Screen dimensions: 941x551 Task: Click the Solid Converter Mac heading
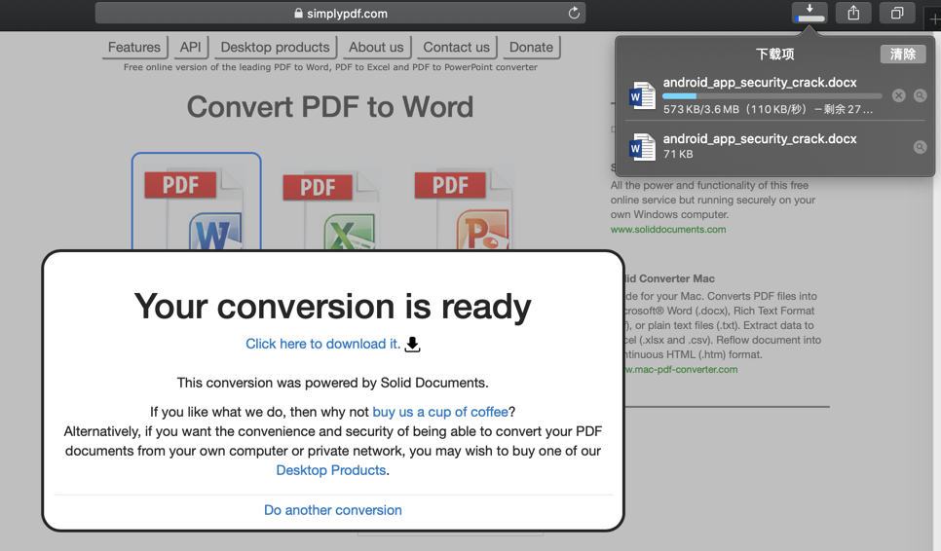point(670,278)
